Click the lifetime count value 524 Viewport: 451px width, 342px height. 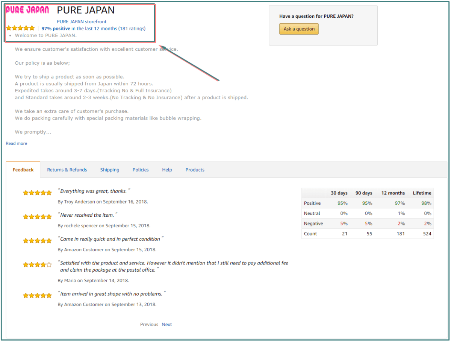point(427,234)
